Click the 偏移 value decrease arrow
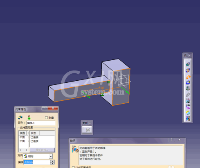Viewport: 200px width, 168px height. (52, 163)
